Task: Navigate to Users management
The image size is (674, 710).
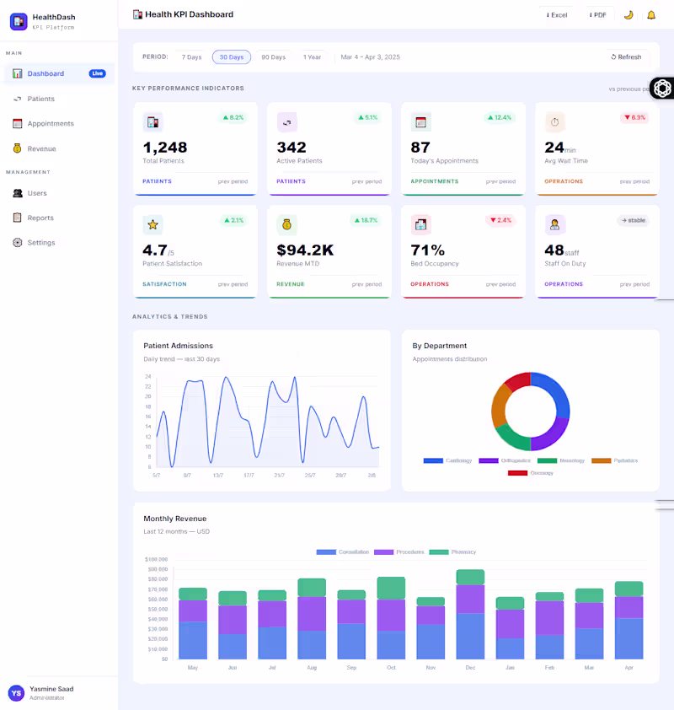Action: point(59,193)
